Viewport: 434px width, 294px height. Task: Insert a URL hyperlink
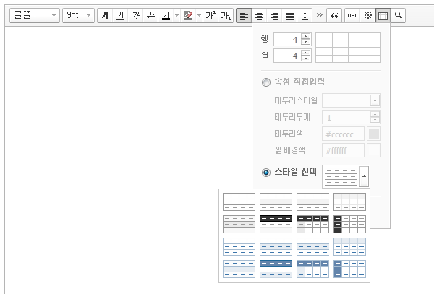tap(352, 15)
